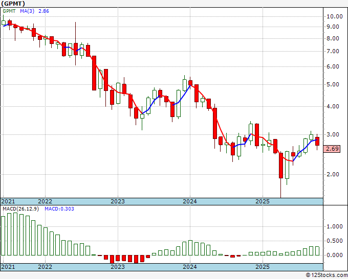The height and width of the screenshot is (279, 348).
Task: Click the red candle peaking at 2024 start
Action: [190, 83]
